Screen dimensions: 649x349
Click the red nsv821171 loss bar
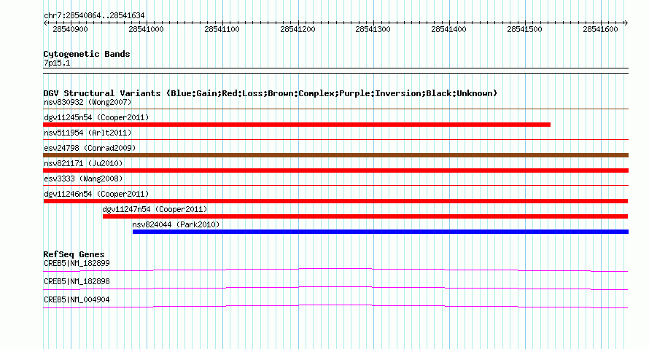[335, 170]
